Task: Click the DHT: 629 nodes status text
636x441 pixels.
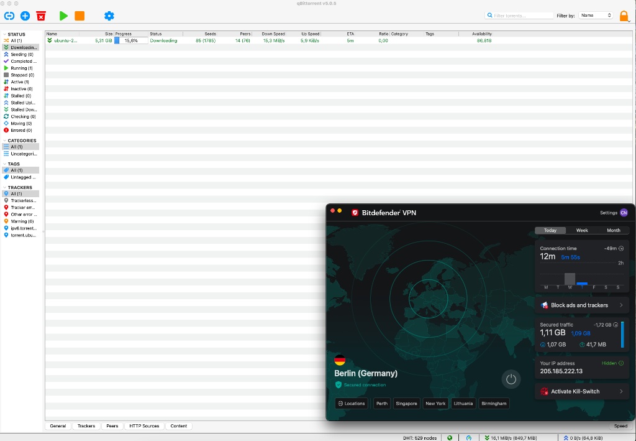Action: (x=420, y=438)
